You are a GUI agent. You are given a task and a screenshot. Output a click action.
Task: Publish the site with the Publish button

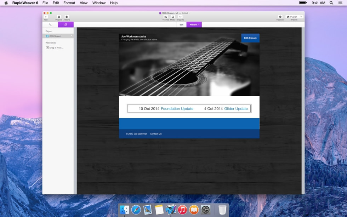click(292, 17)
